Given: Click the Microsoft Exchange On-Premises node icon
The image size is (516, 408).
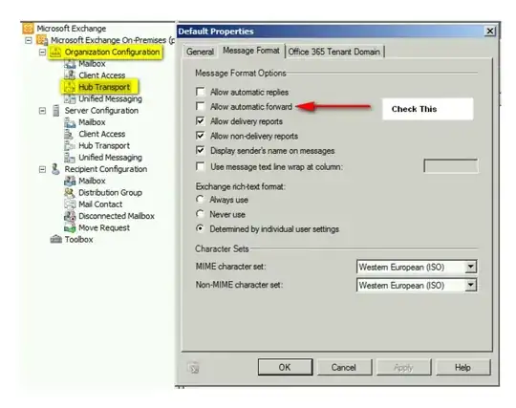Looking at the screenshot, I should [42, 40].
